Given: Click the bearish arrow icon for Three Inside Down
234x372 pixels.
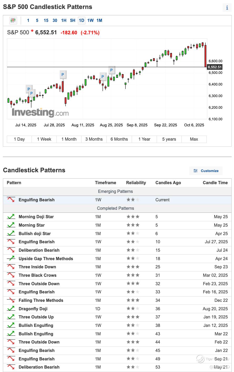Looking at the screenshot, I should tap(11, 267).
